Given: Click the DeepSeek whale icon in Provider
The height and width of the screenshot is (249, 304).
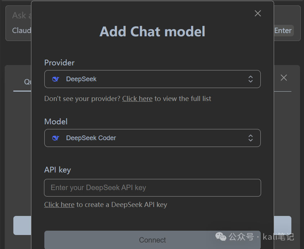Looking at the screenshot, I should (56, 79).
